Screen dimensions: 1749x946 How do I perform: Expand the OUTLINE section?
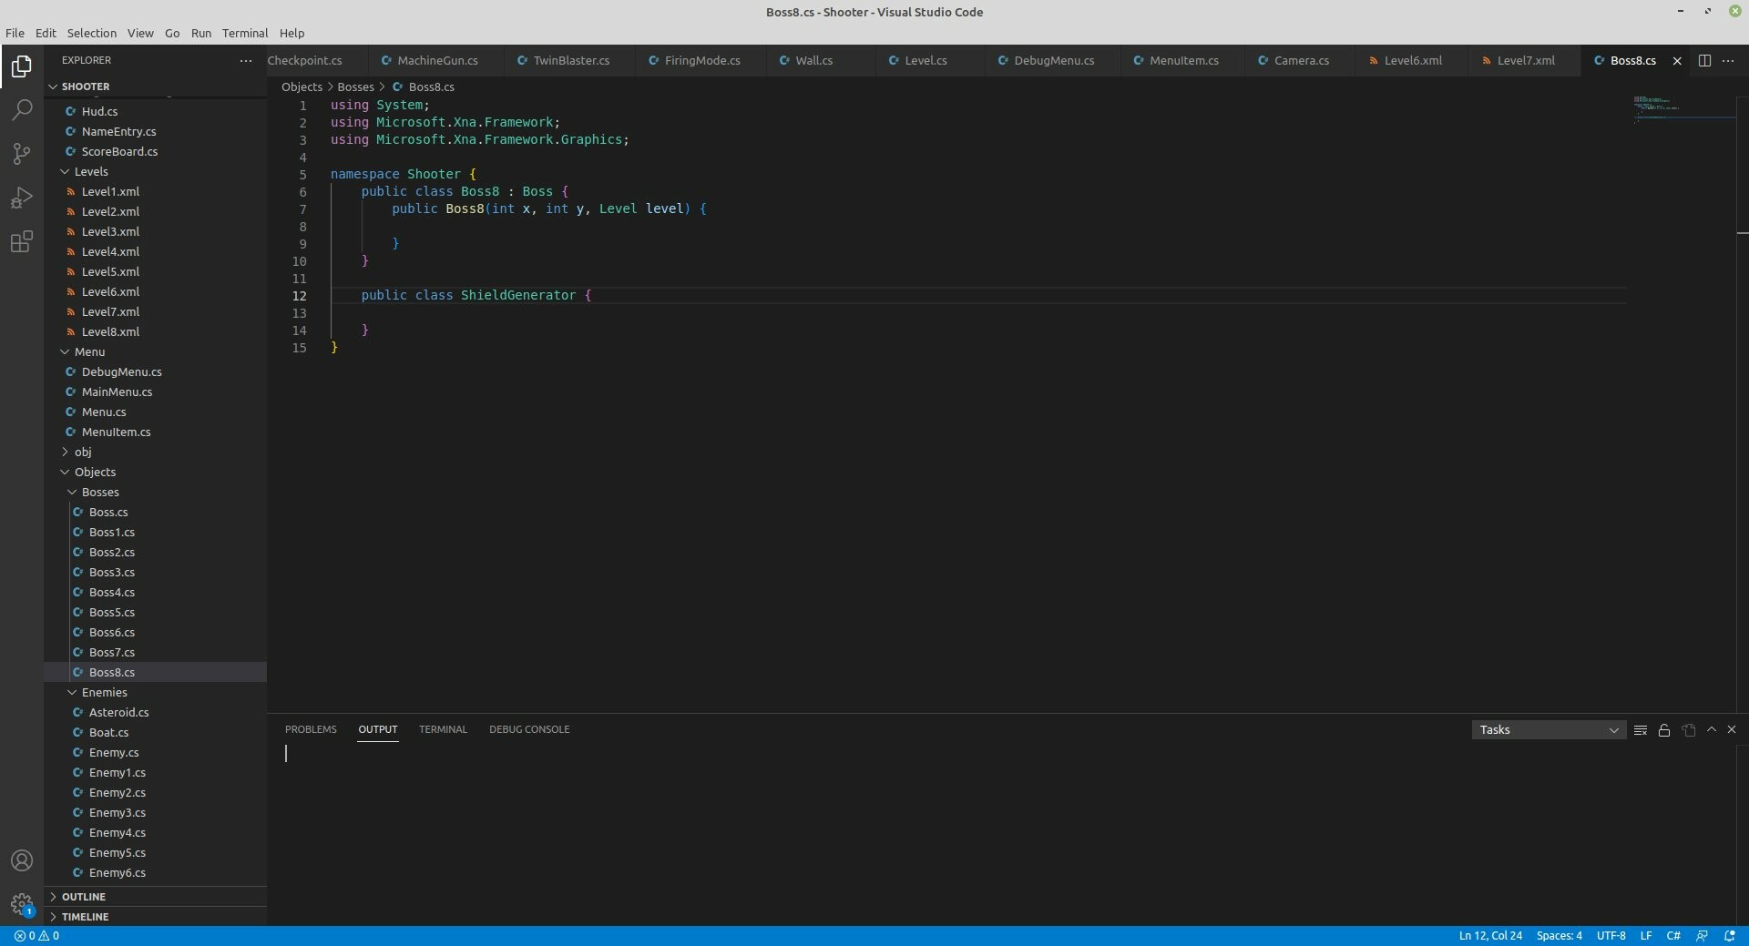pos(84,897)
